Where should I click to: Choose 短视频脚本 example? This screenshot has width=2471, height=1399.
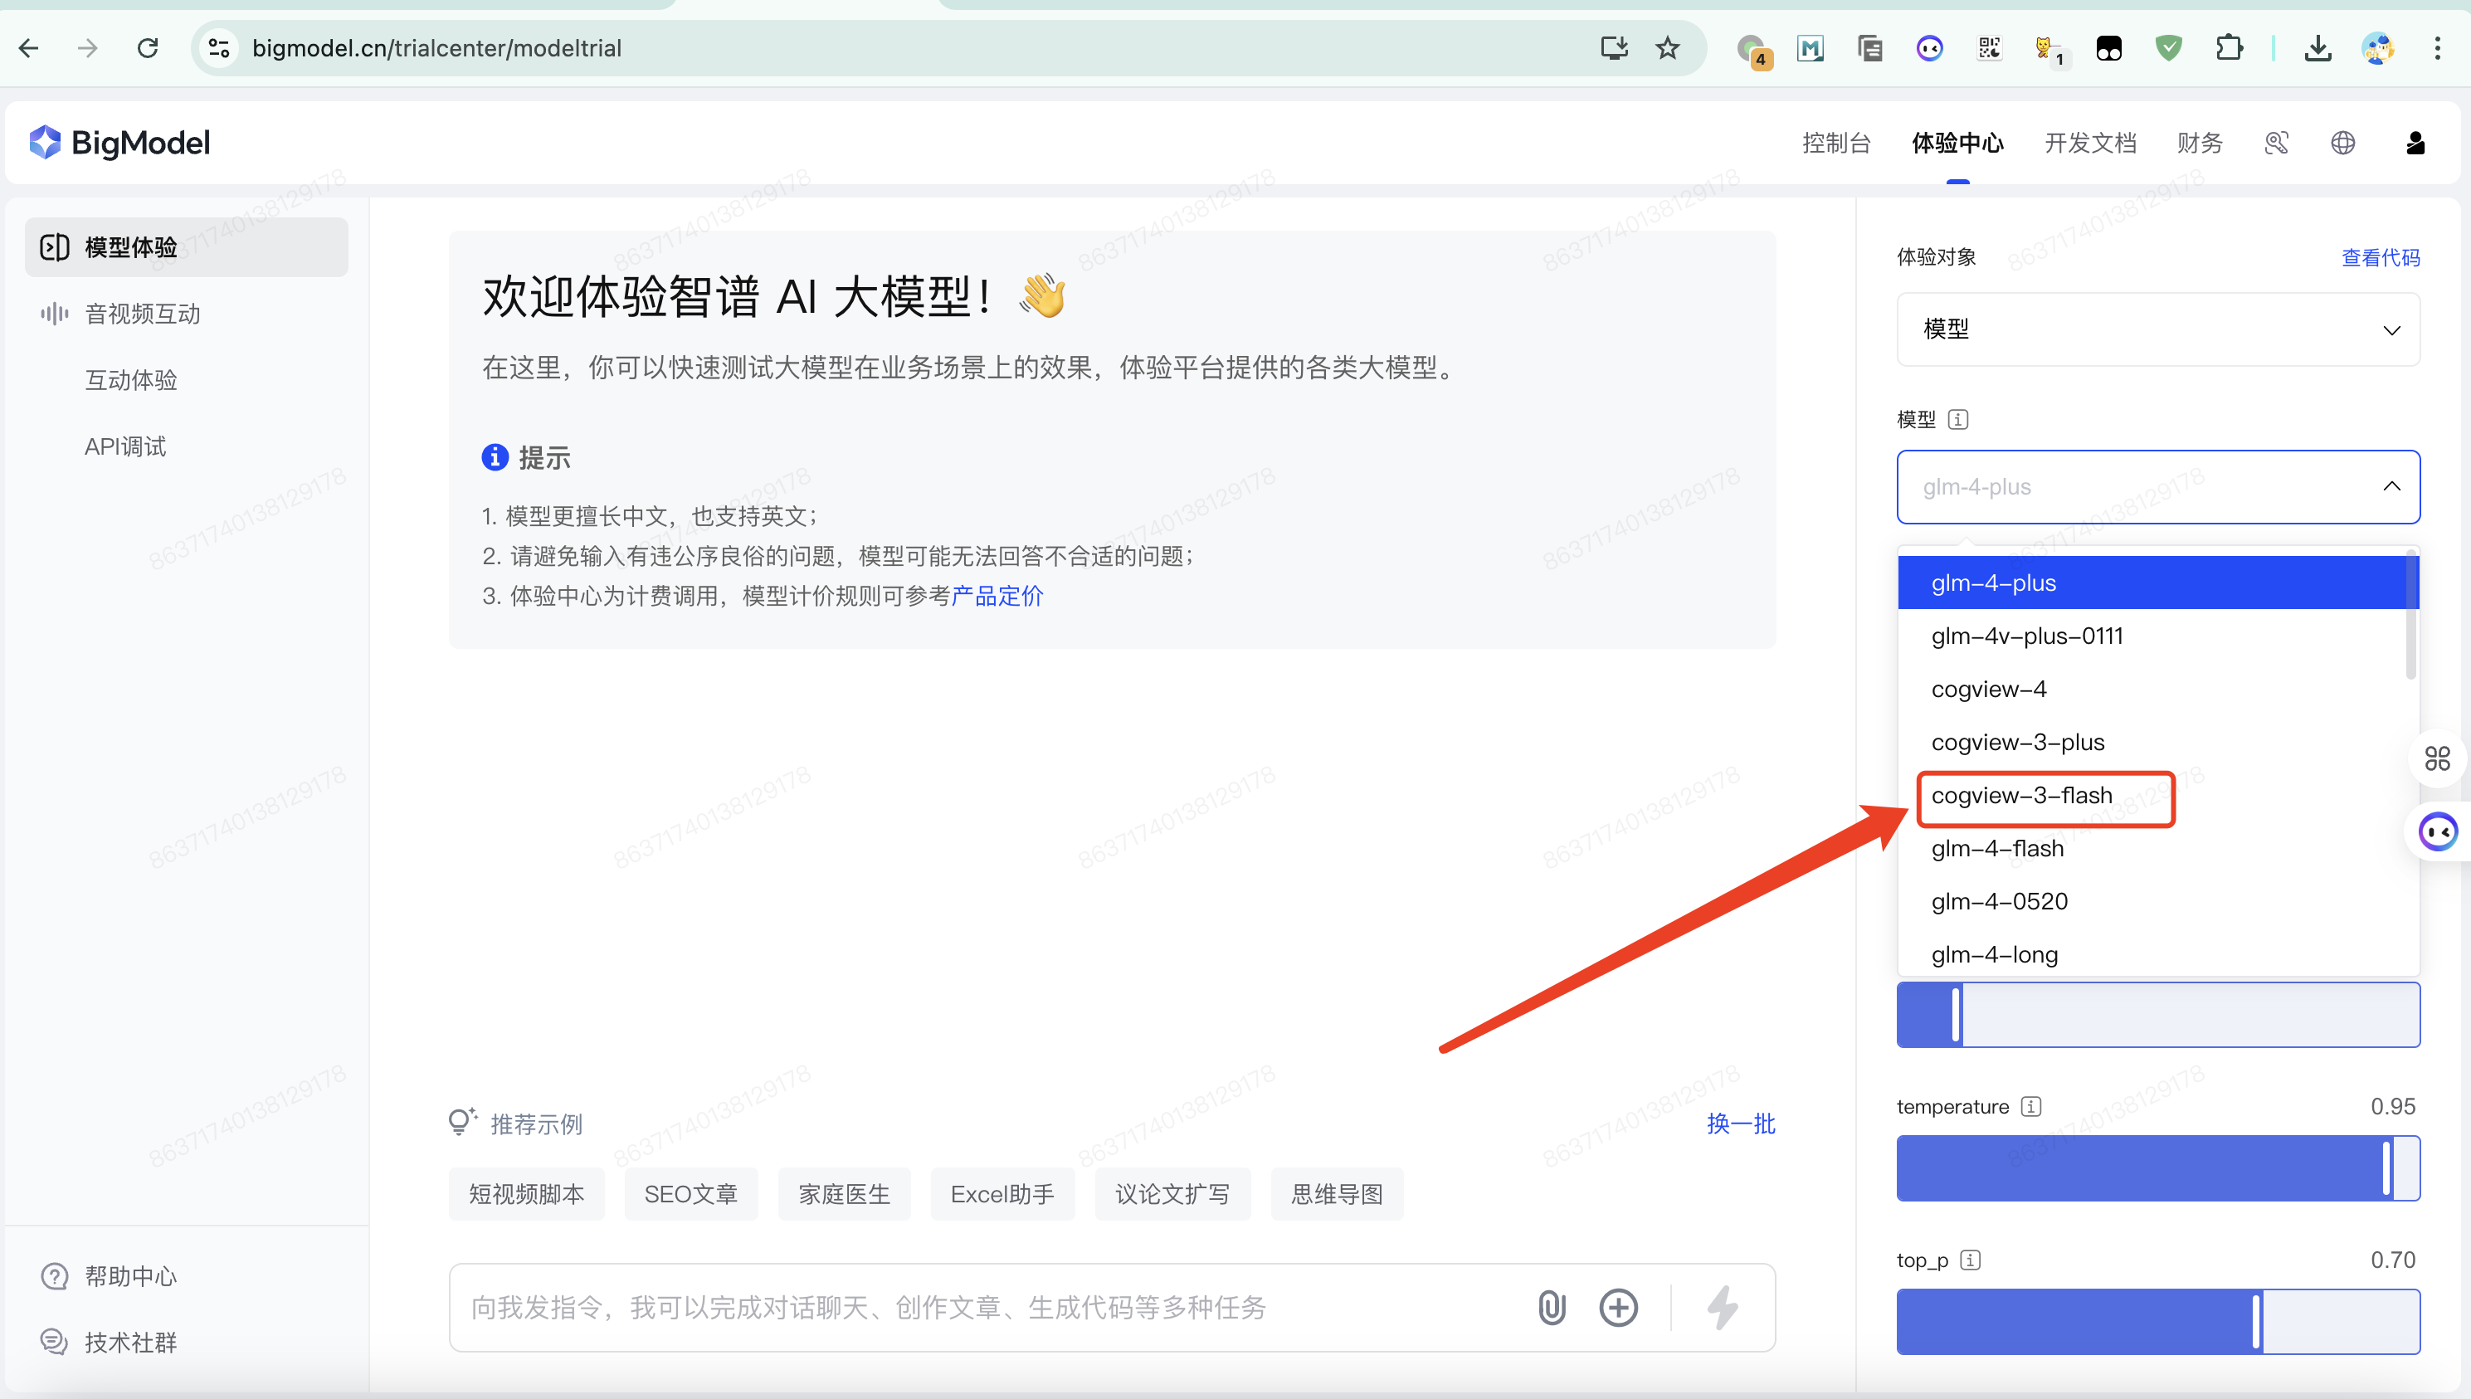(x=527, y=1193)
